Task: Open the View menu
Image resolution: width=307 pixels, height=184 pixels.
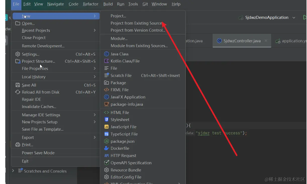Action: pyautogui.click(x=38, y=4)
